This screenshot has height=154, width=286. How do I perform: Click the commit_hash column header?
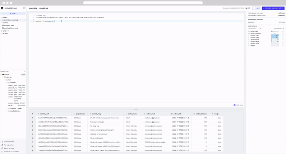pos(45,114)
